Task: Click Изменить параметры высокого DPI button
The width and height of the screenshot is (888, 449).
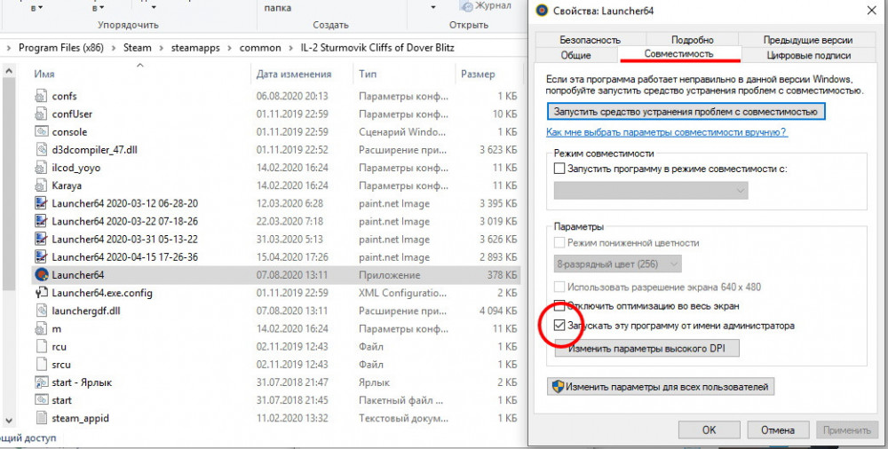Action: click(646, 348)
